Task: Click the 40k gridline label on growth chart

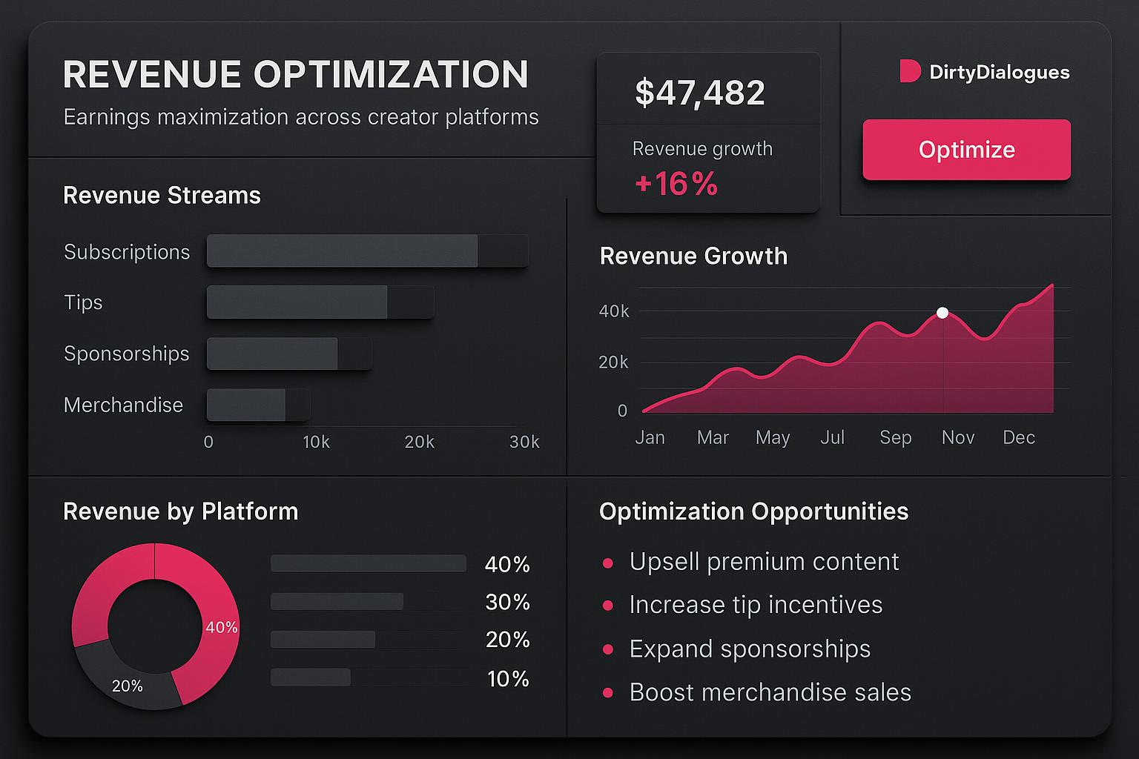Action: point(614,311)
